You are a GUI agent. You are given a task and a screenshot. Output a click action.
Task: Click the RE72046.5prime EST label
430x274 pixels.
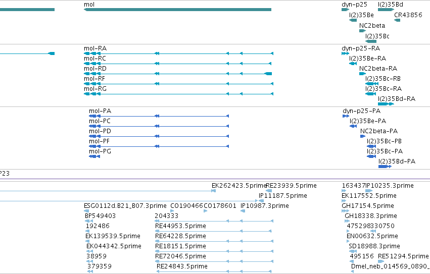pyautogui.click(x=180, y=257)
